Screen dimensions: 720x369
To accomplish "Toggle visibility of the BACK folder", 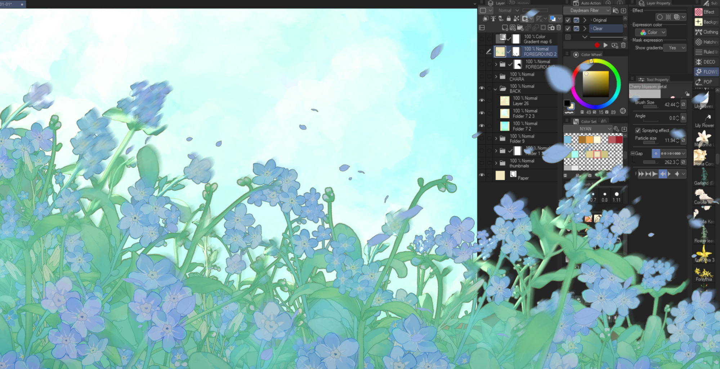I will tap(482, 88).
